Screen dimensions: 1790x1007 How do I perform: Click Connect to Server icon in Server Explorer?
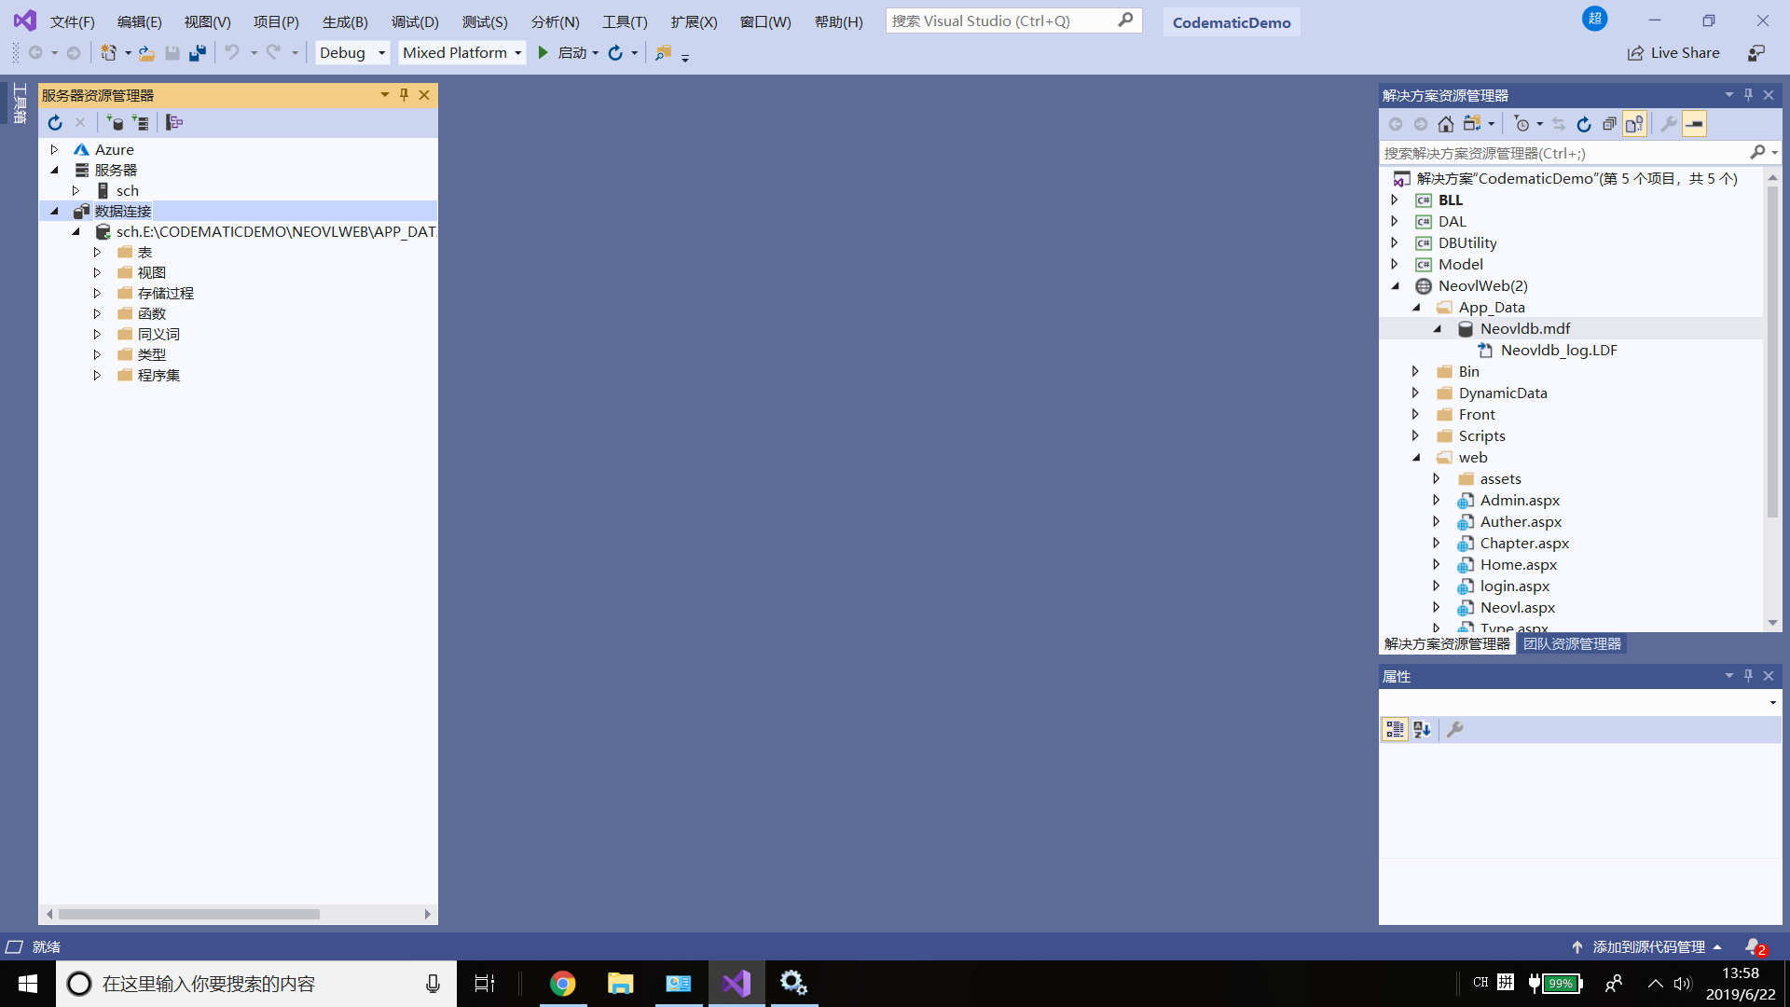[140, 122]
